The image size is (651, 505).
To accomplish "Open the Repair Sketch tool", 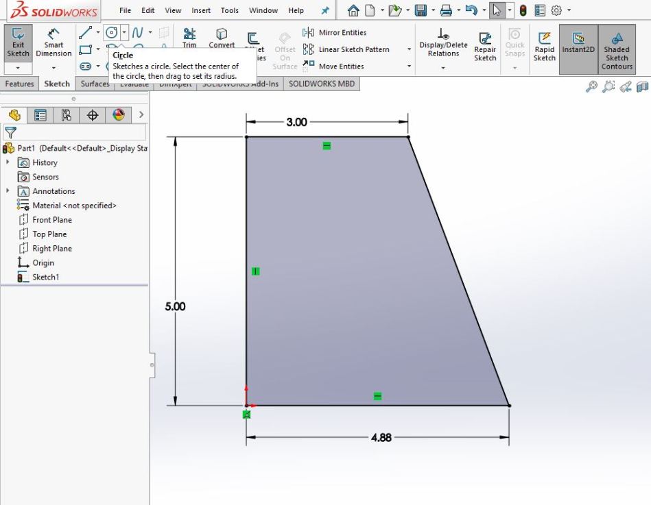I will pyautogui.click(x=485, y=46).
